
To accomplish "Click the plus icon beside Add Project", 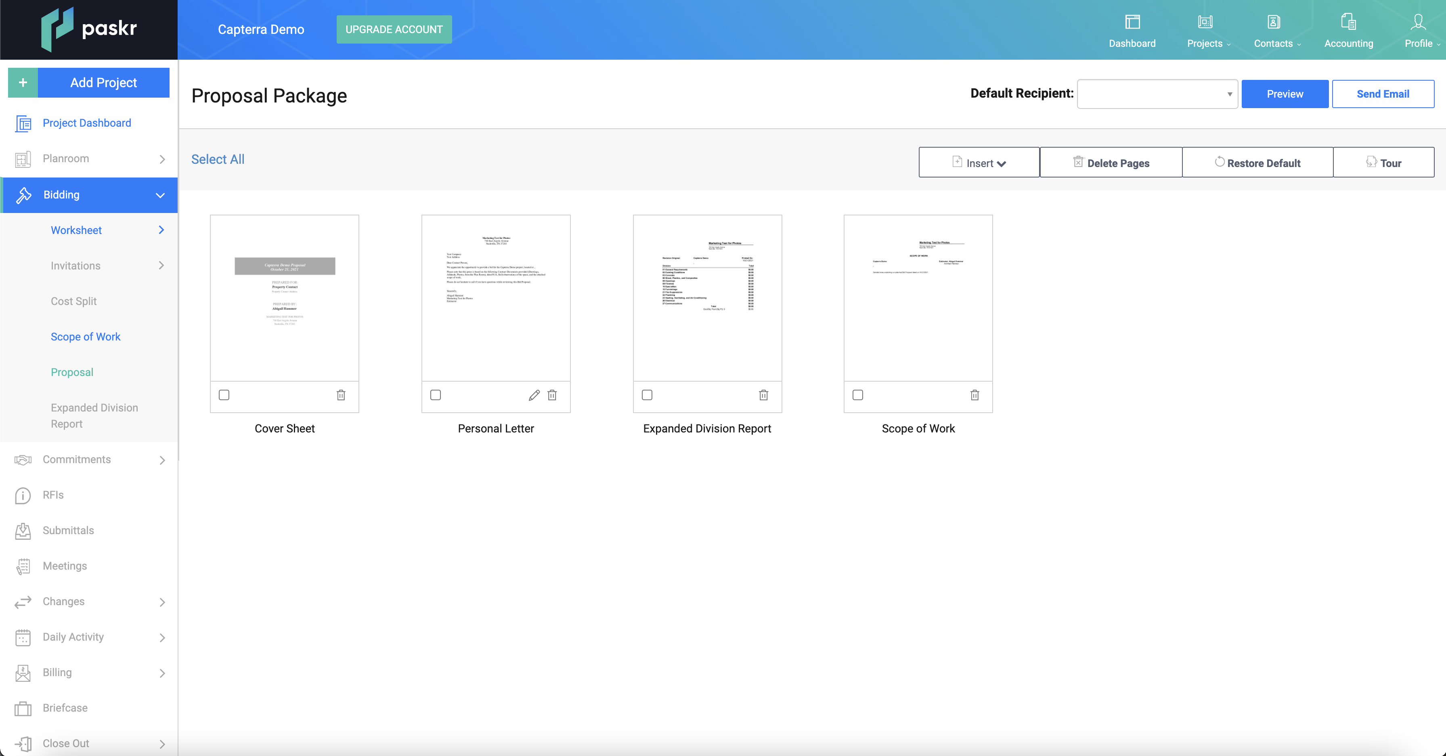I will pyautogui.click(x=23, y=82).
